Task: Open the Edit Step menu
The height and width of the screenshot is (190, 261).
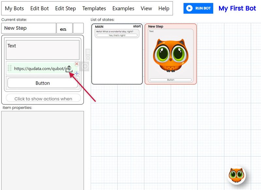Action: pos(65,8)
